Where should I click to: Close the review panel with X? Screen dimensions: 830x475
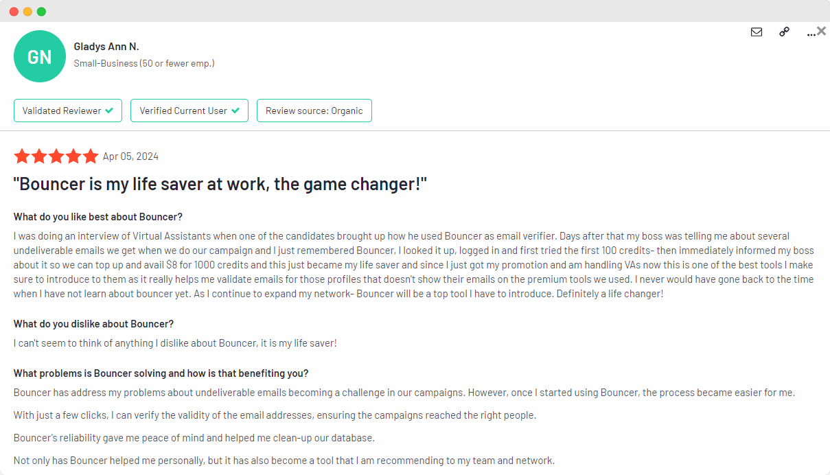[822, 30]
